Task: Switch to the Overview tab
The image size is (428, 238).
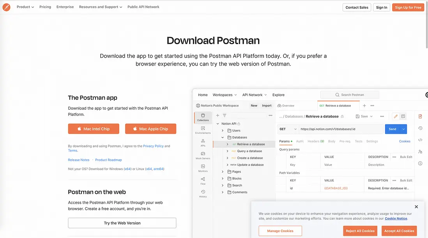Action: click(286, 105)
